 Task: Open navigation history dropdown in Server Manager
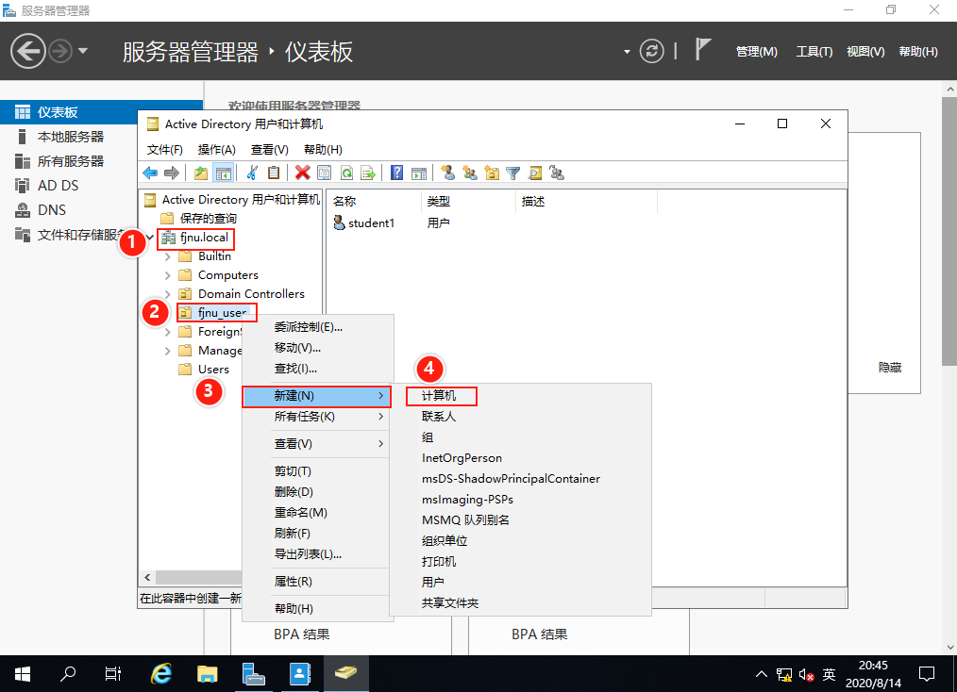pyautogui.click(x=83, y=51)
